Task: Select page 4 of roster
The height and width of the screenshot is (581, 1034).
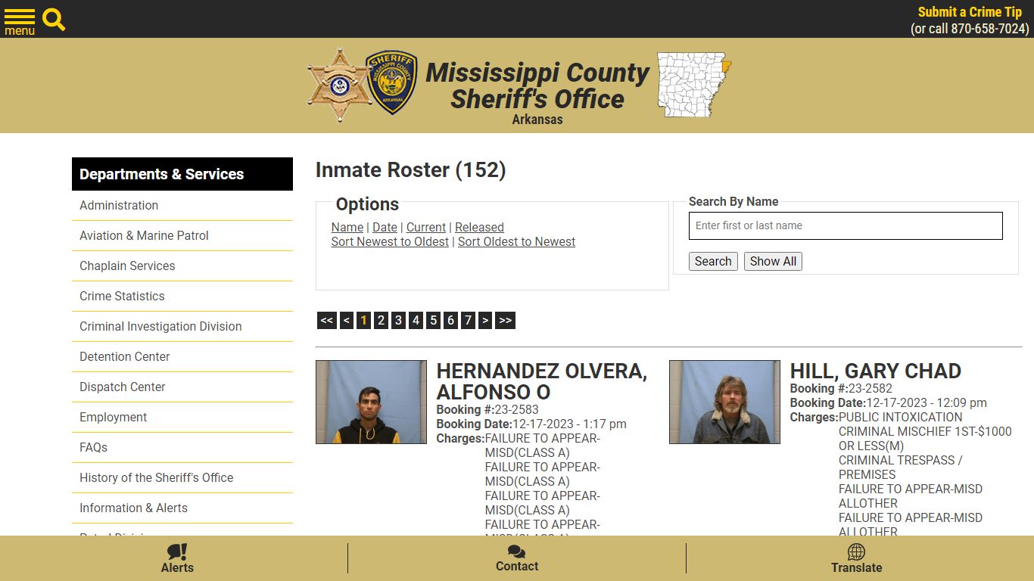Action: [x=416, y=321]
